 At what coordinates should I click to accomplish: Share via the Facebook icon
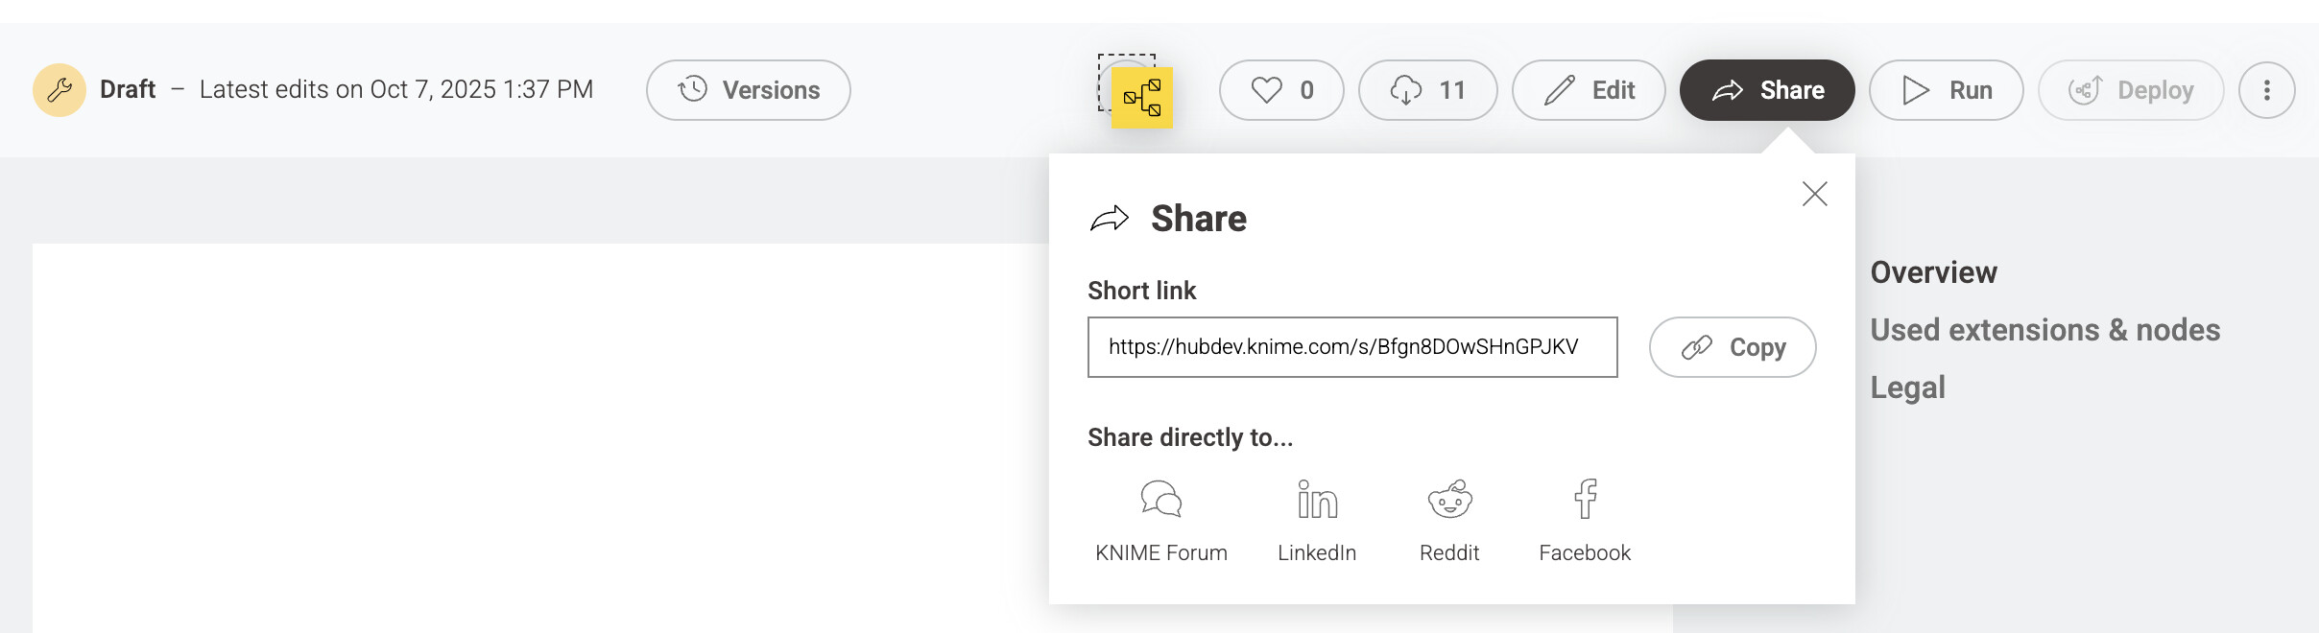point(1585,500)
